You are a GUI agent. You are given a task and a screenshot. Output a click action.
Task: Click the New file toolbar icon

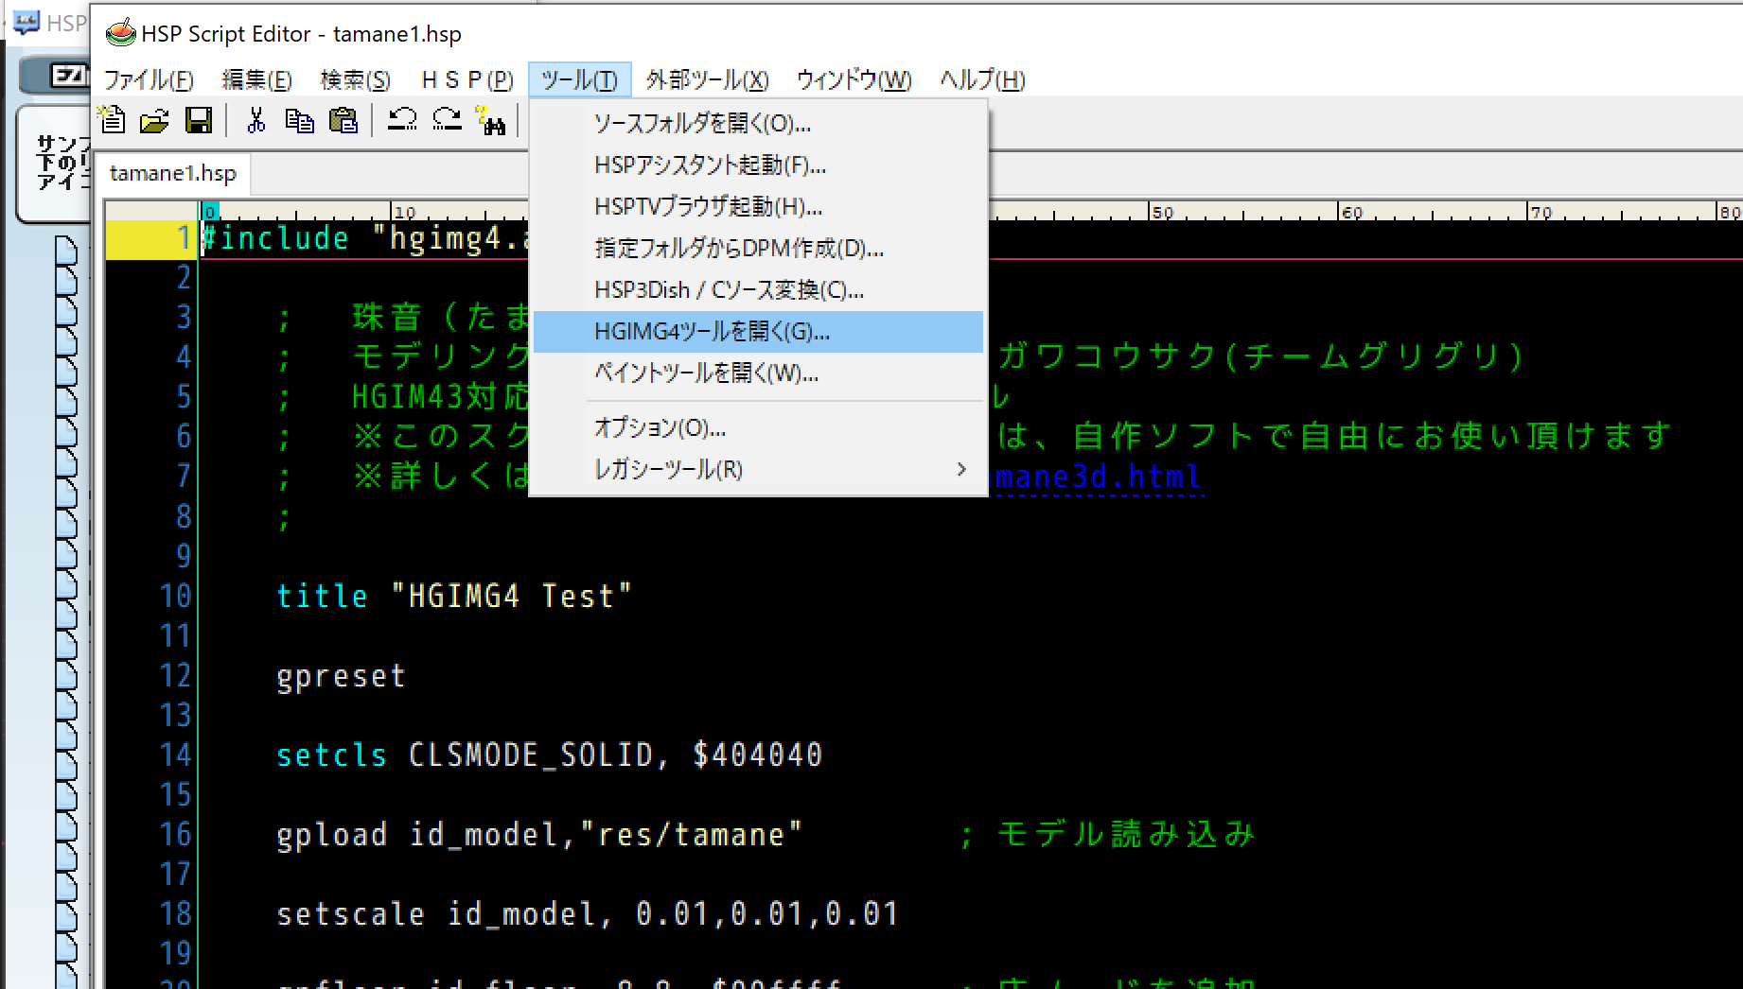pyautogui.click(x=113, y=120)
